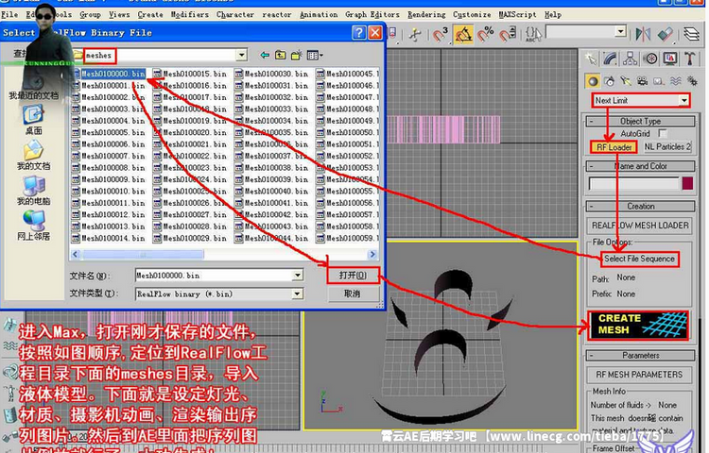
Task: Toggle the 3D Snaps magnet icon
Action: point(440,34)
